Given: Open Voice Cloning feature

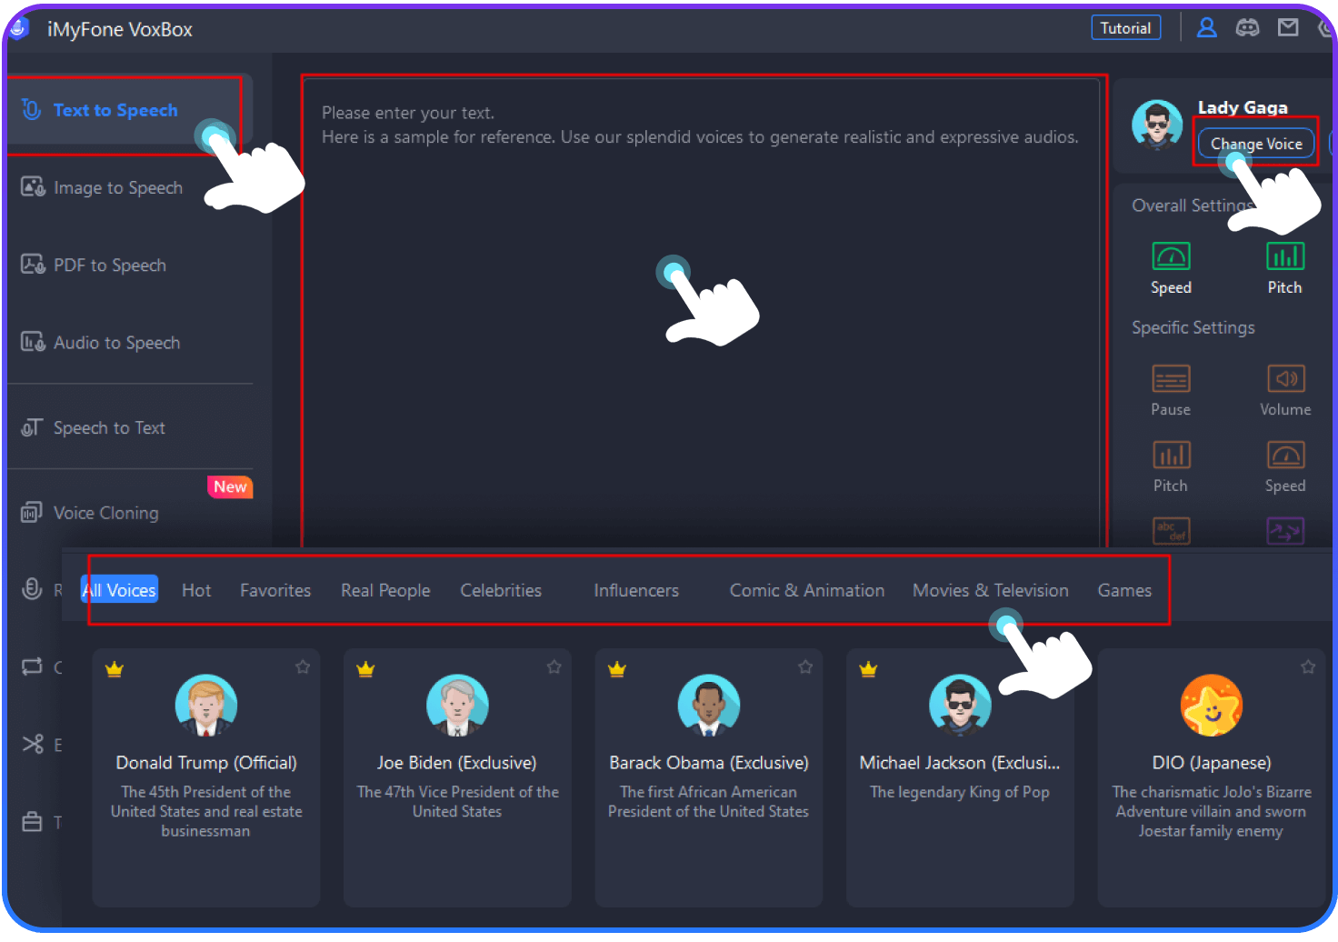Looking at the screenshot, I should point(105,513).
